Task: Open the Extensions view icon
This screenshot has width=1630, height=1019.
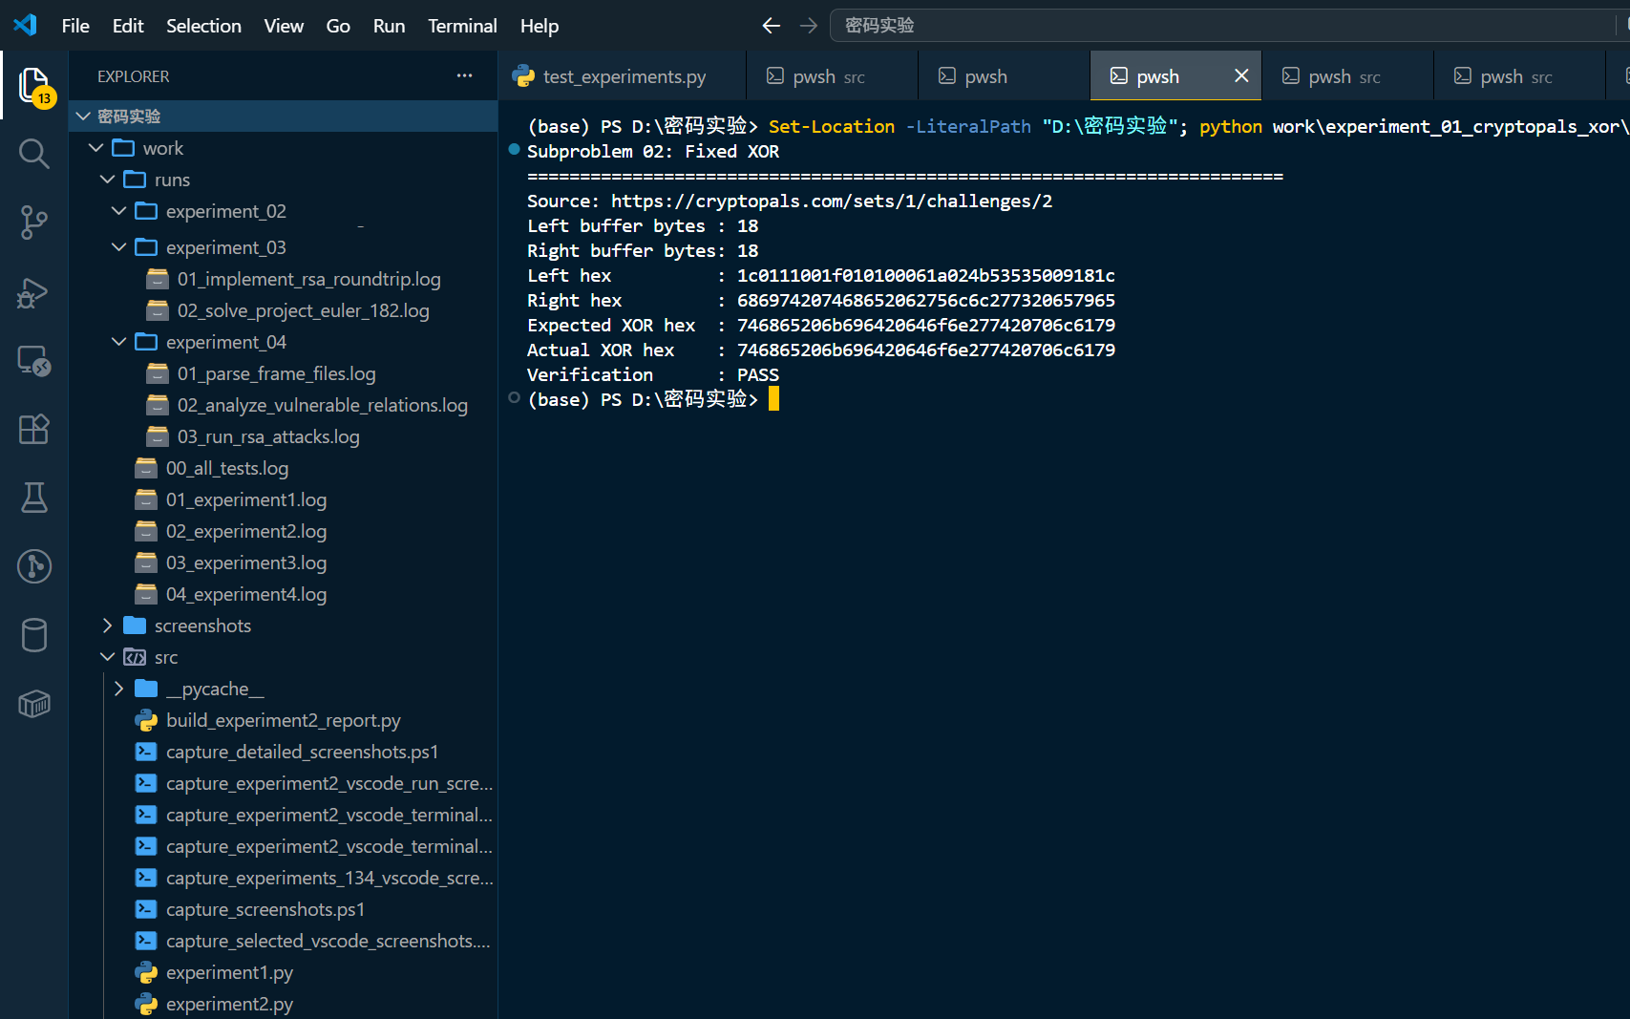Action: click(34, 429)
